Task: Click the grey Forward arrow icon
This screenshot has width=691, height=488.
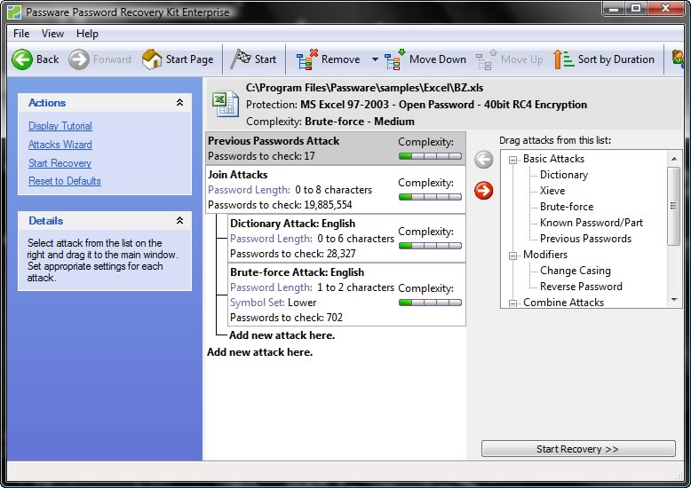Action: point(79,59)
